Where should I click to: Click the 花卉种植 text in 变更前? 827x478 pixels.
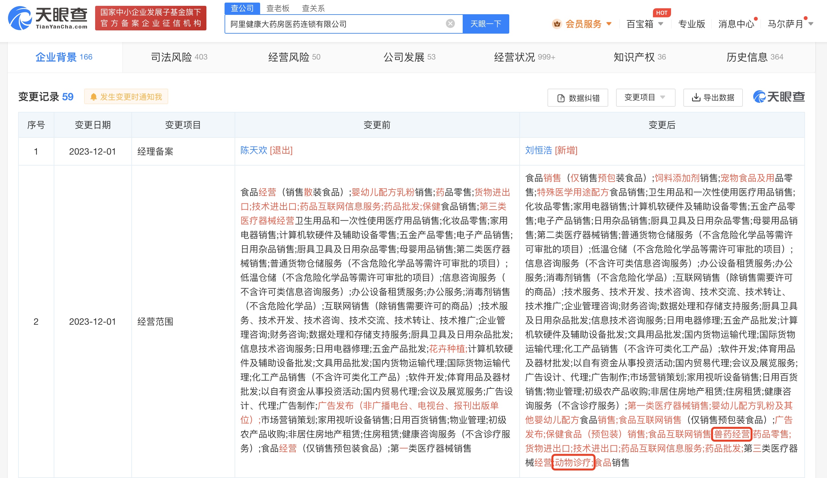[x=447, y=349]
